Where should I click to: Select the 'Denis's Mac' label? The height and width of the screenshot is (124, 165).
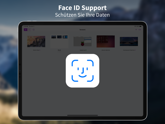(x=36, y=50)
